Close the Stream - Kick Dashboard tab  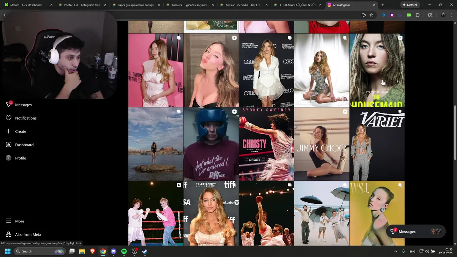tap(51, 5)
